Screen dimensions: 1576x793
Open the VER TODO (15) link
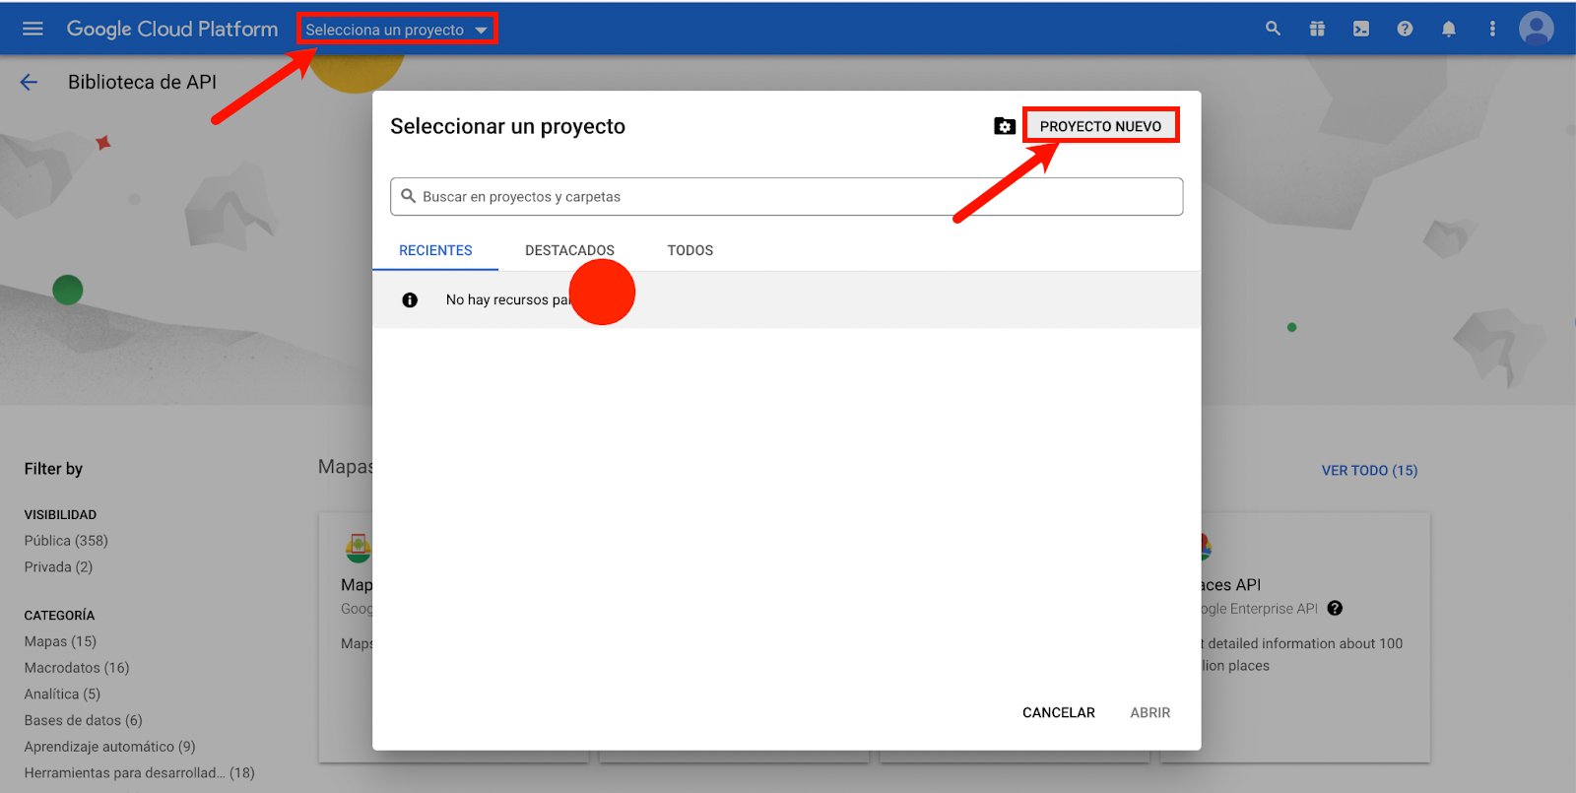pyautogui.click(x=1369, y=471)
